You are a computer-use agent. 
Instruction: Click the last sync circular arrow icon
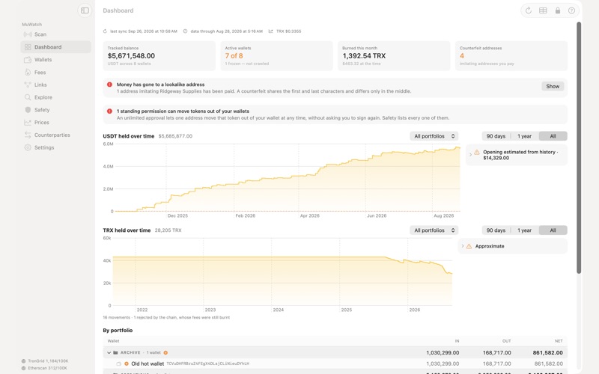(105, 31)
